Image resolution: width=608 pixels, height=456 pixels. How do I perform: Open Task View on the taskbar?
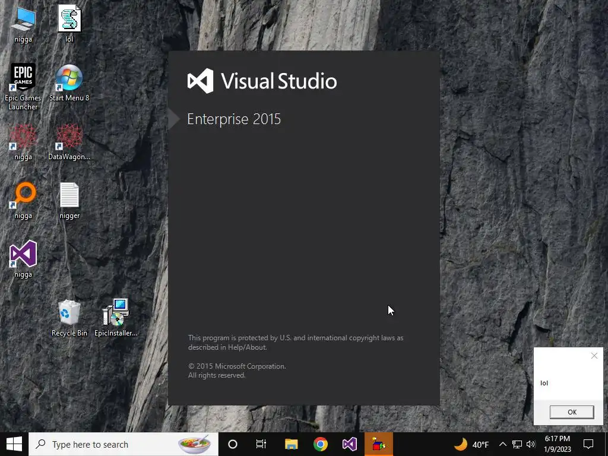pyautogui.click(x=261, y=444)
